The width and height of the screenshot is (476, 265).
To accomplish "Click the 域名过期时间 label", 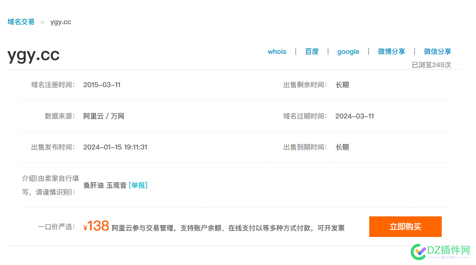I will tap(305, 116).
